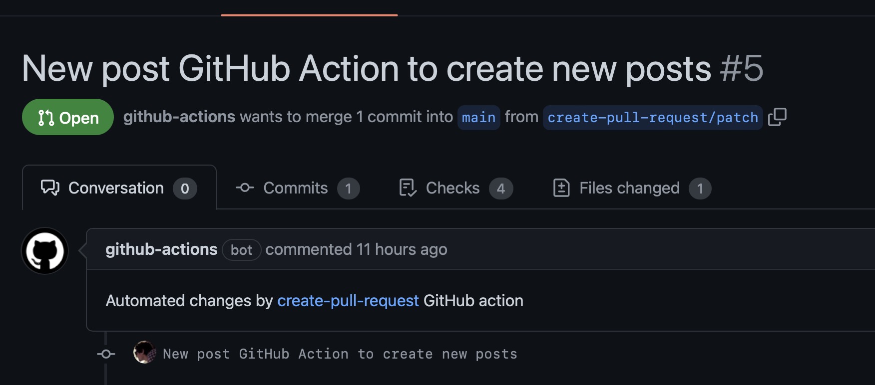Screen dimensions: 875x385
Task: Click the small avatar beside the commit message
Action: pos(144,354)
